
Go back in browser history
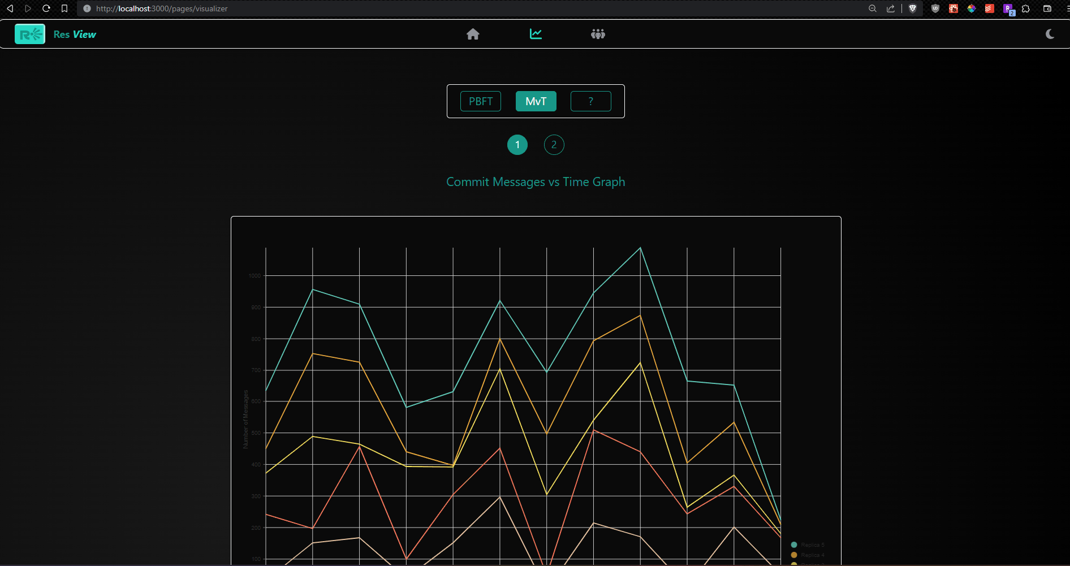coord(10,8)
